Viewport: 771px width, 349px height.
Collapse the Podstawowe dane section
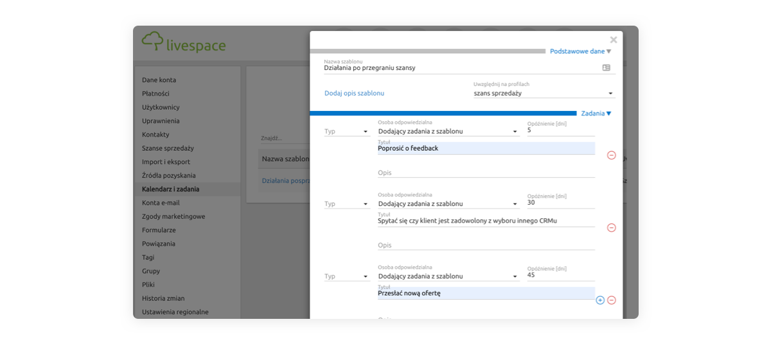coord(581,51)
